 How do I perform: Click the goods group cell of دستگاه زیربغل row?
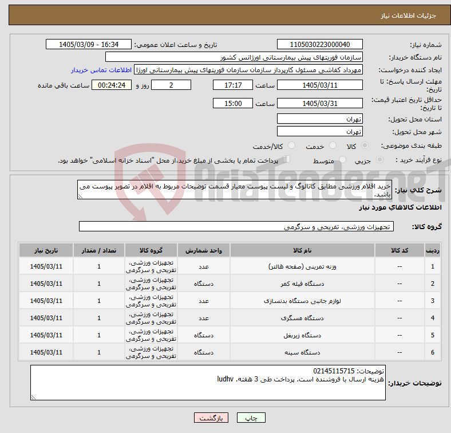[x=151, y=335]
